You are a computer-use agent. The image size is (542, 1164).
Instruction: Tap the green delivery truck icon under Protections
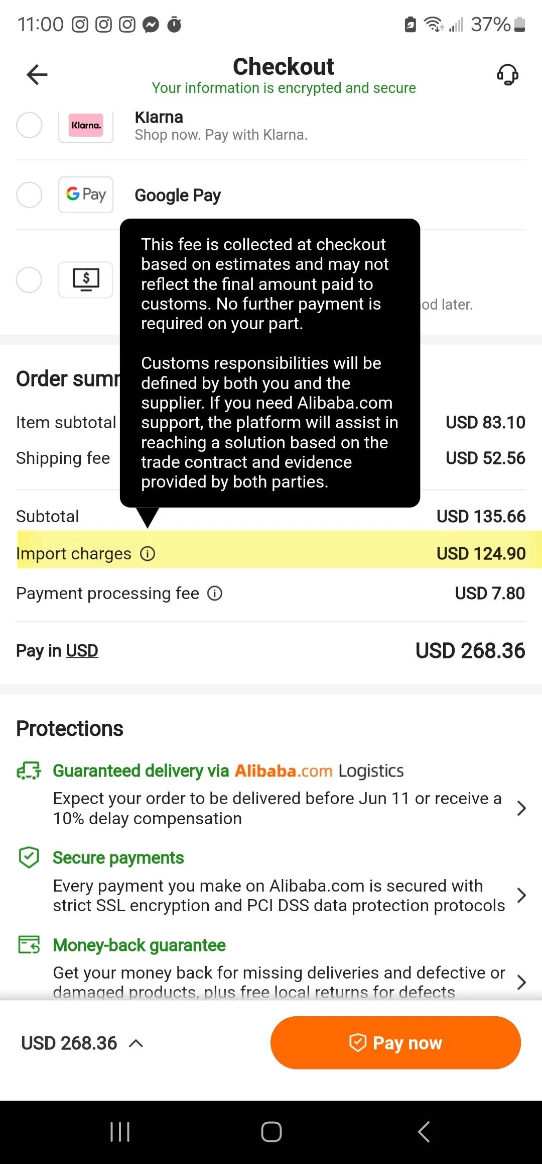click(29, 770)
